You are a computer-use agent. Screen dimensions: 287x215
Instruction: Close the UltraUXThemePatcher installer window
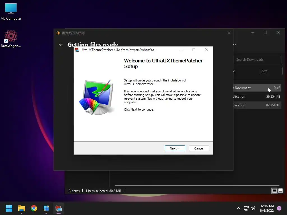[x=207, y=50]
